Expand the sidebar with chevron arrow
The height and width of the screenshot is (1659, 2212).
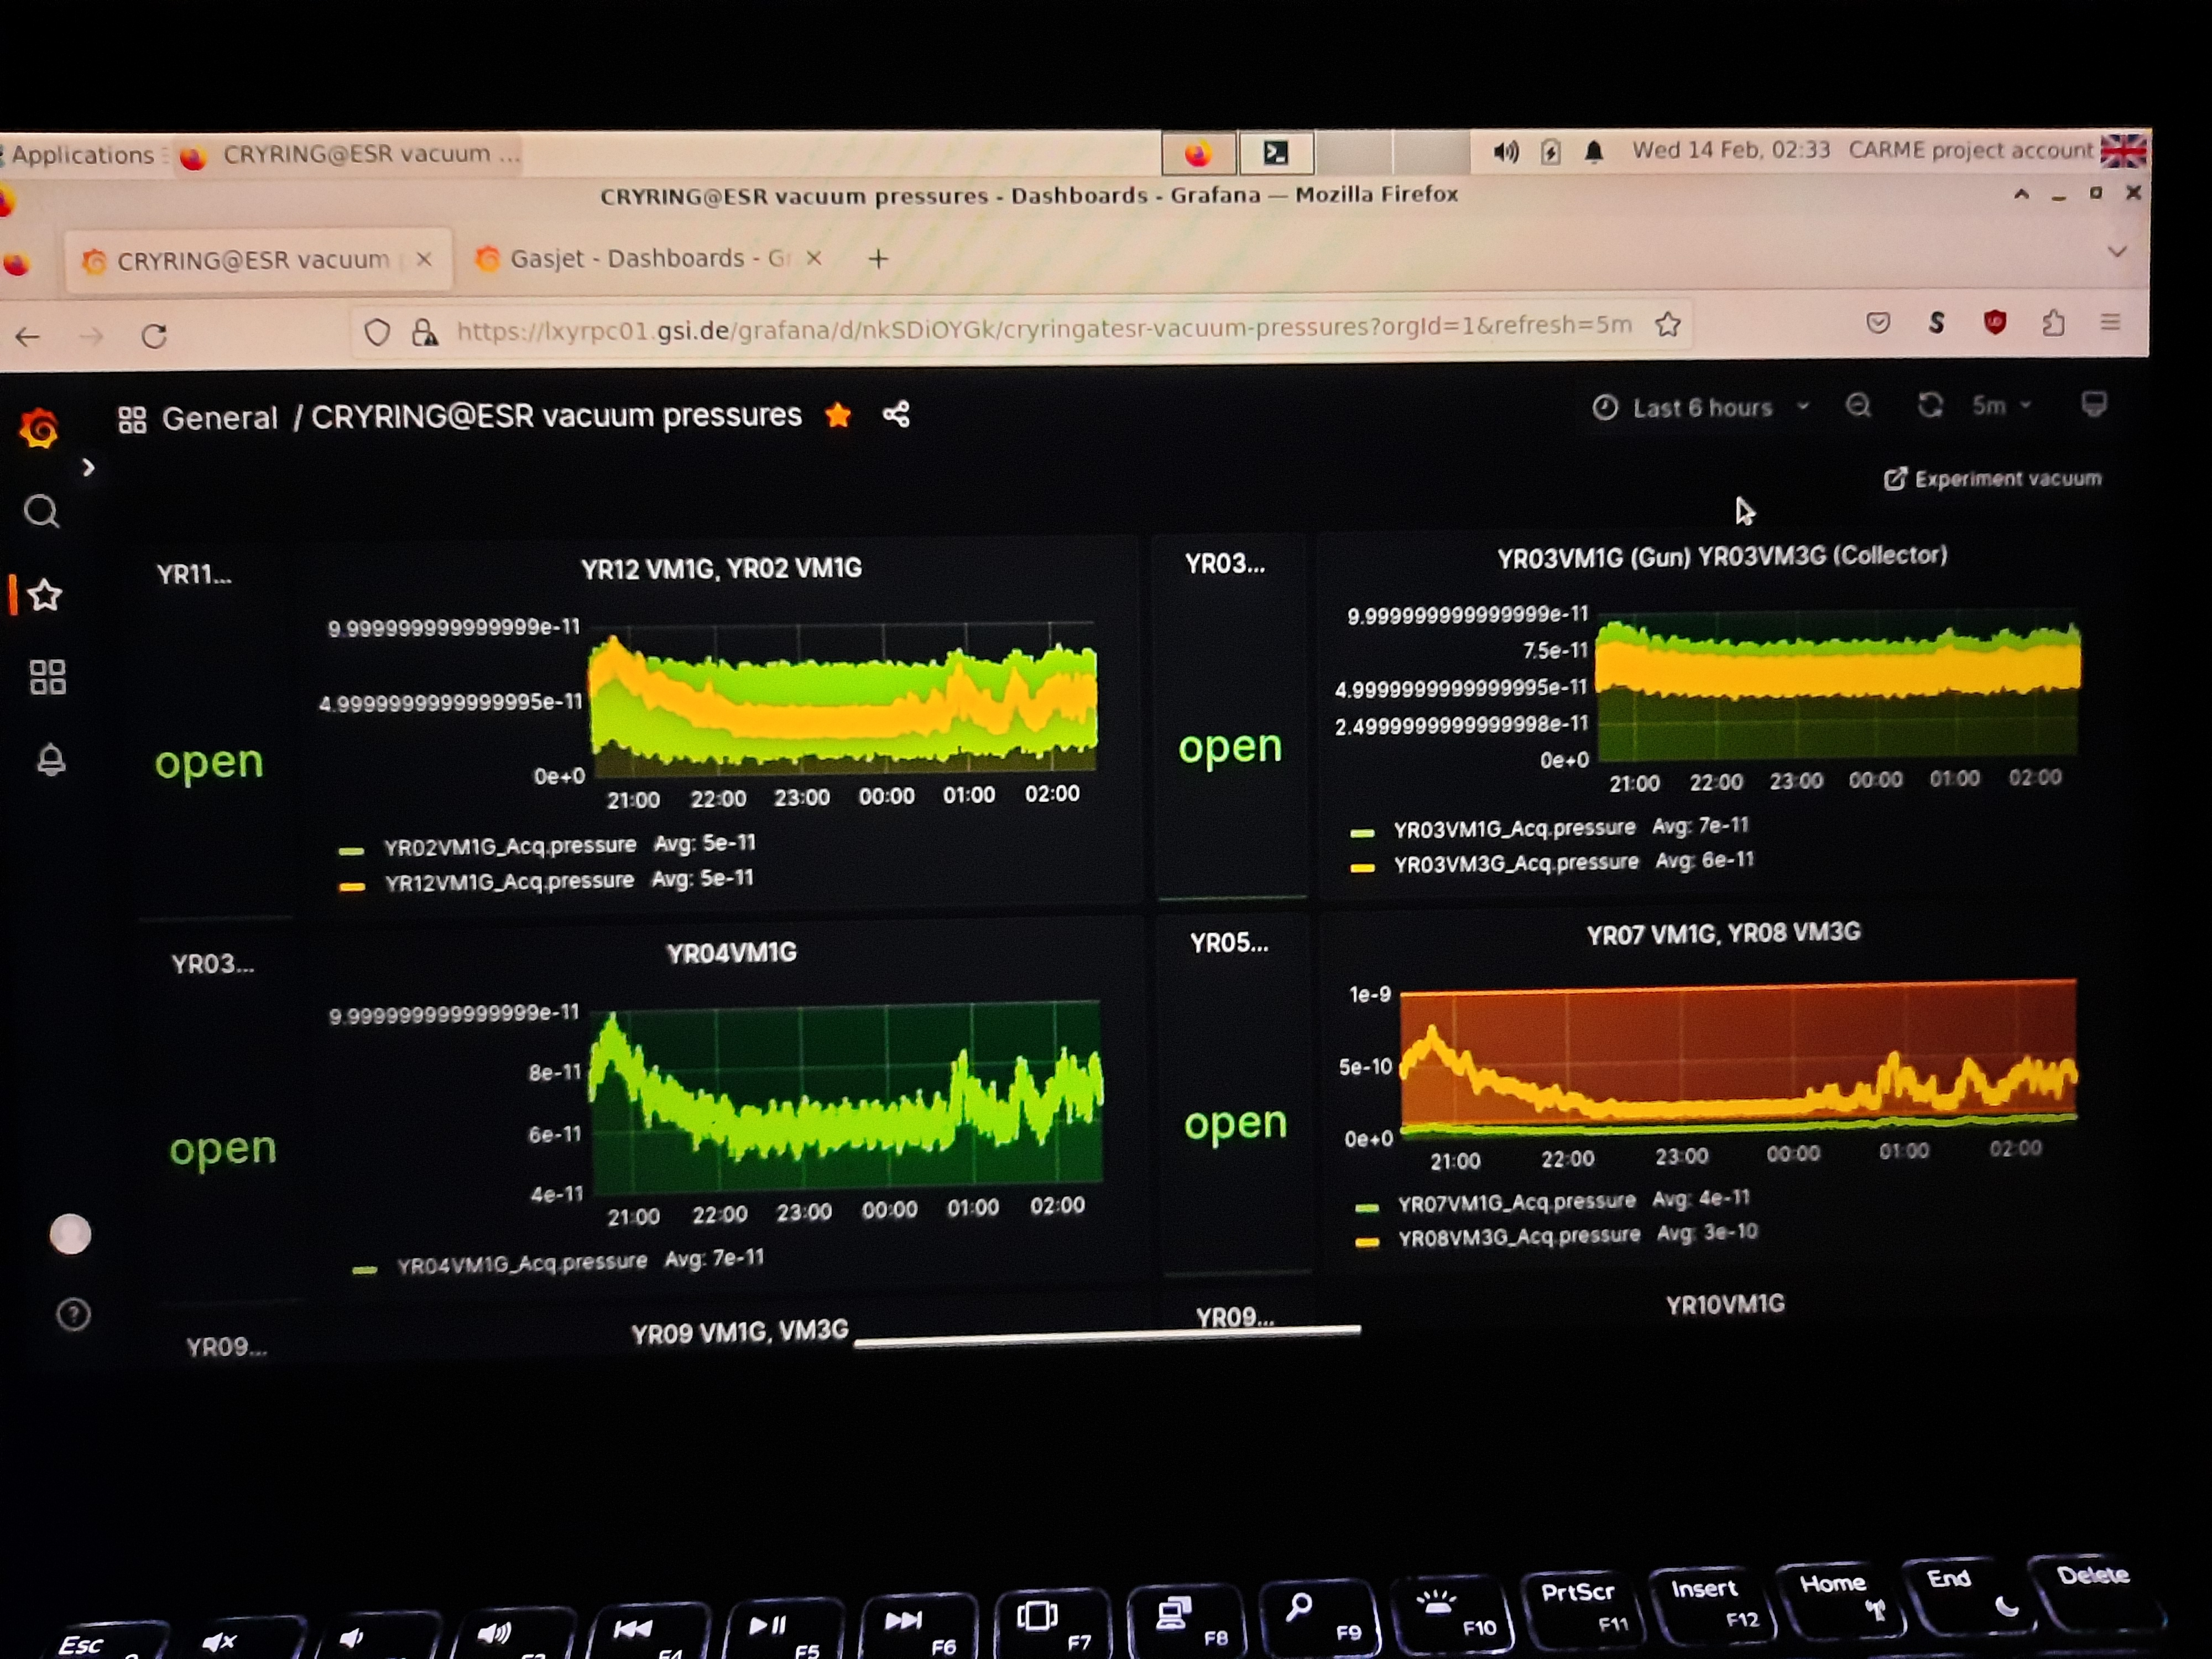88,467
